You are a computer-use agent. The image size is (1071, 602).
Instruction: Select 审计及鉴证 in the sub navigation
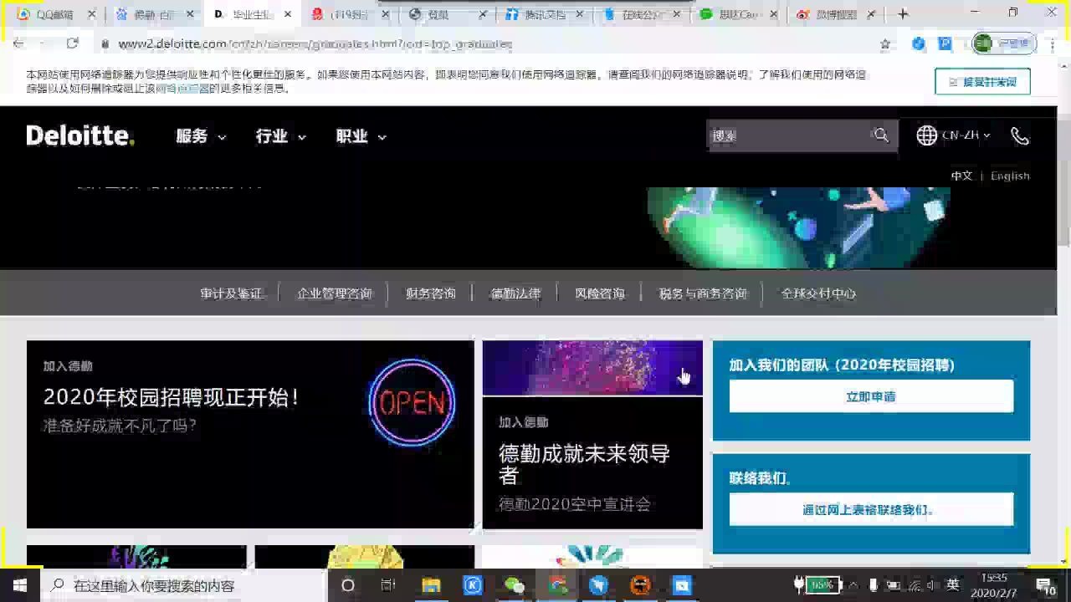[232, 293]
